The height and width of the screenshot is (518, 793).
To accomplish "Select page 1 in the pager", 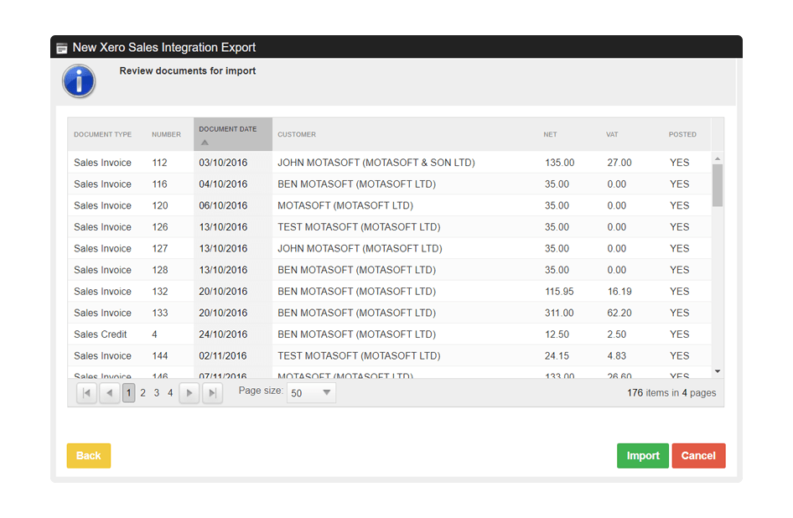I will click(x=128, y=393).
